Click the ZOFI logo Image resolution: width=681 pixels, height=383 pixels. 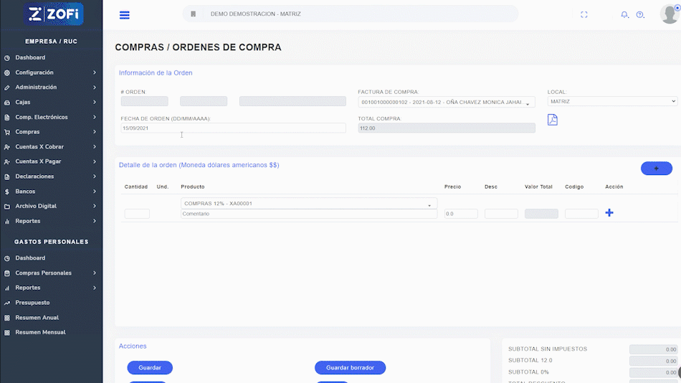[54, 14]
